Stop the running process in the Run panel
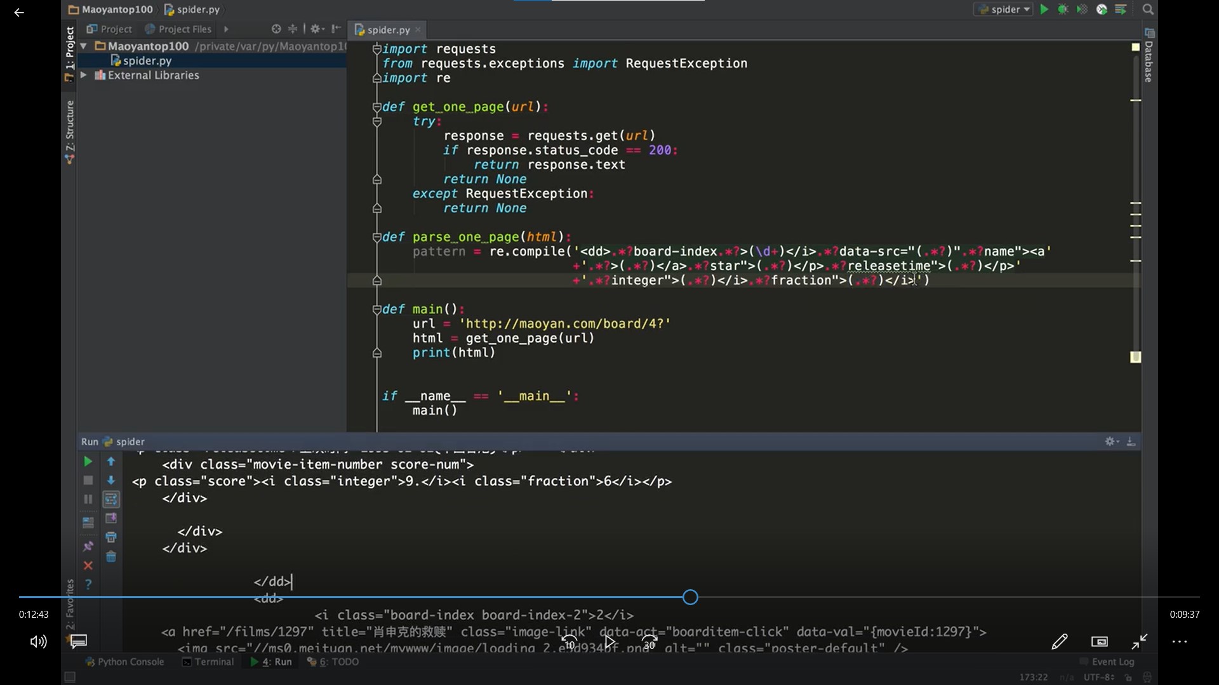1219x685 pixels. pyautogui.click(x=88, y=481)
